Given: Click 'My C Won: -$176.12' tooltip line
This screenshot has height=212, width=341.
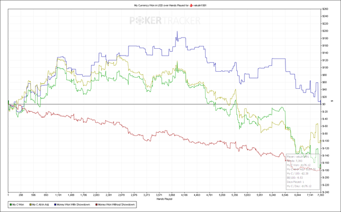Looking at the screenshot, I should pyautogui.click(x=299, y=165).
